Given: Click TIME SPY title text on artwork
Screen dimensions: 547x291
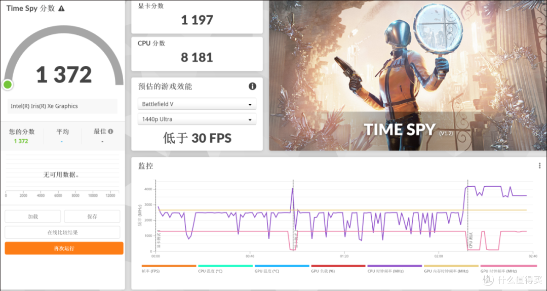Looking at the screenshot, I should (400, 129).
